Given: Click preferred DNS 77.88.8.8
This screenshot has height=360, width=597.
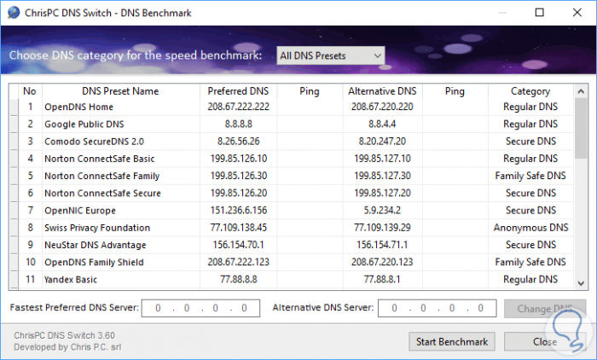Looking at the screenshot, I should (x=238, y=280).
